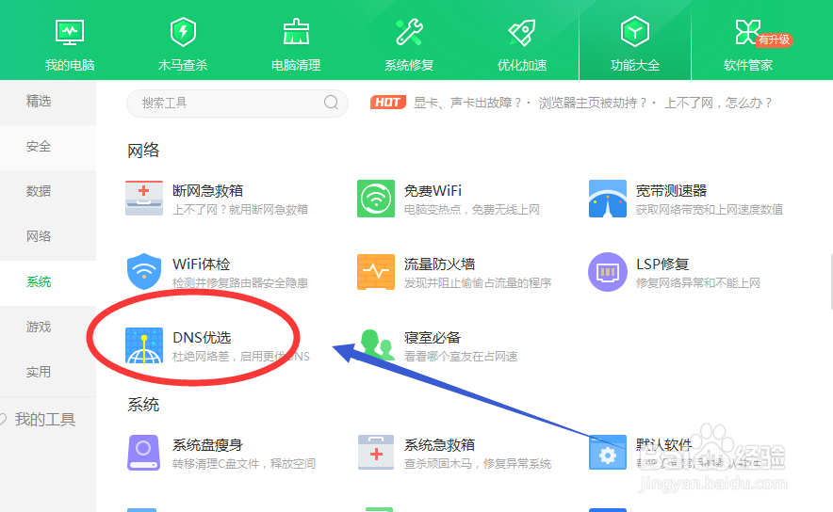Open 断网急救箱 first-aid icon
This screenshot has height=512, width=833.
pos(144,199)
